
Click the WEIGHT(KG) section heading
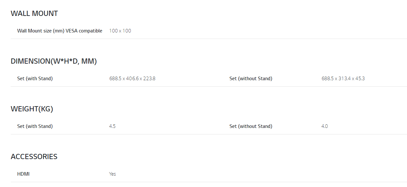pos(32,109)
